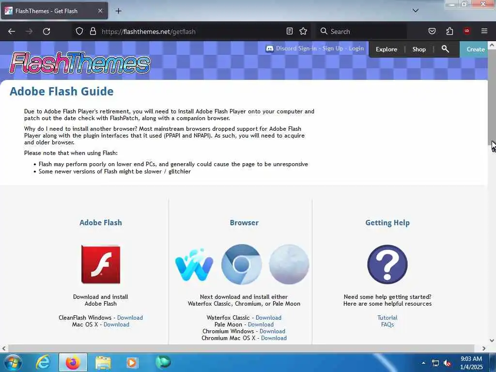The width and height of the screenshot is (496, 372).
Task: Click the Adobe Flash red logo image
Action: pos(101,264)
